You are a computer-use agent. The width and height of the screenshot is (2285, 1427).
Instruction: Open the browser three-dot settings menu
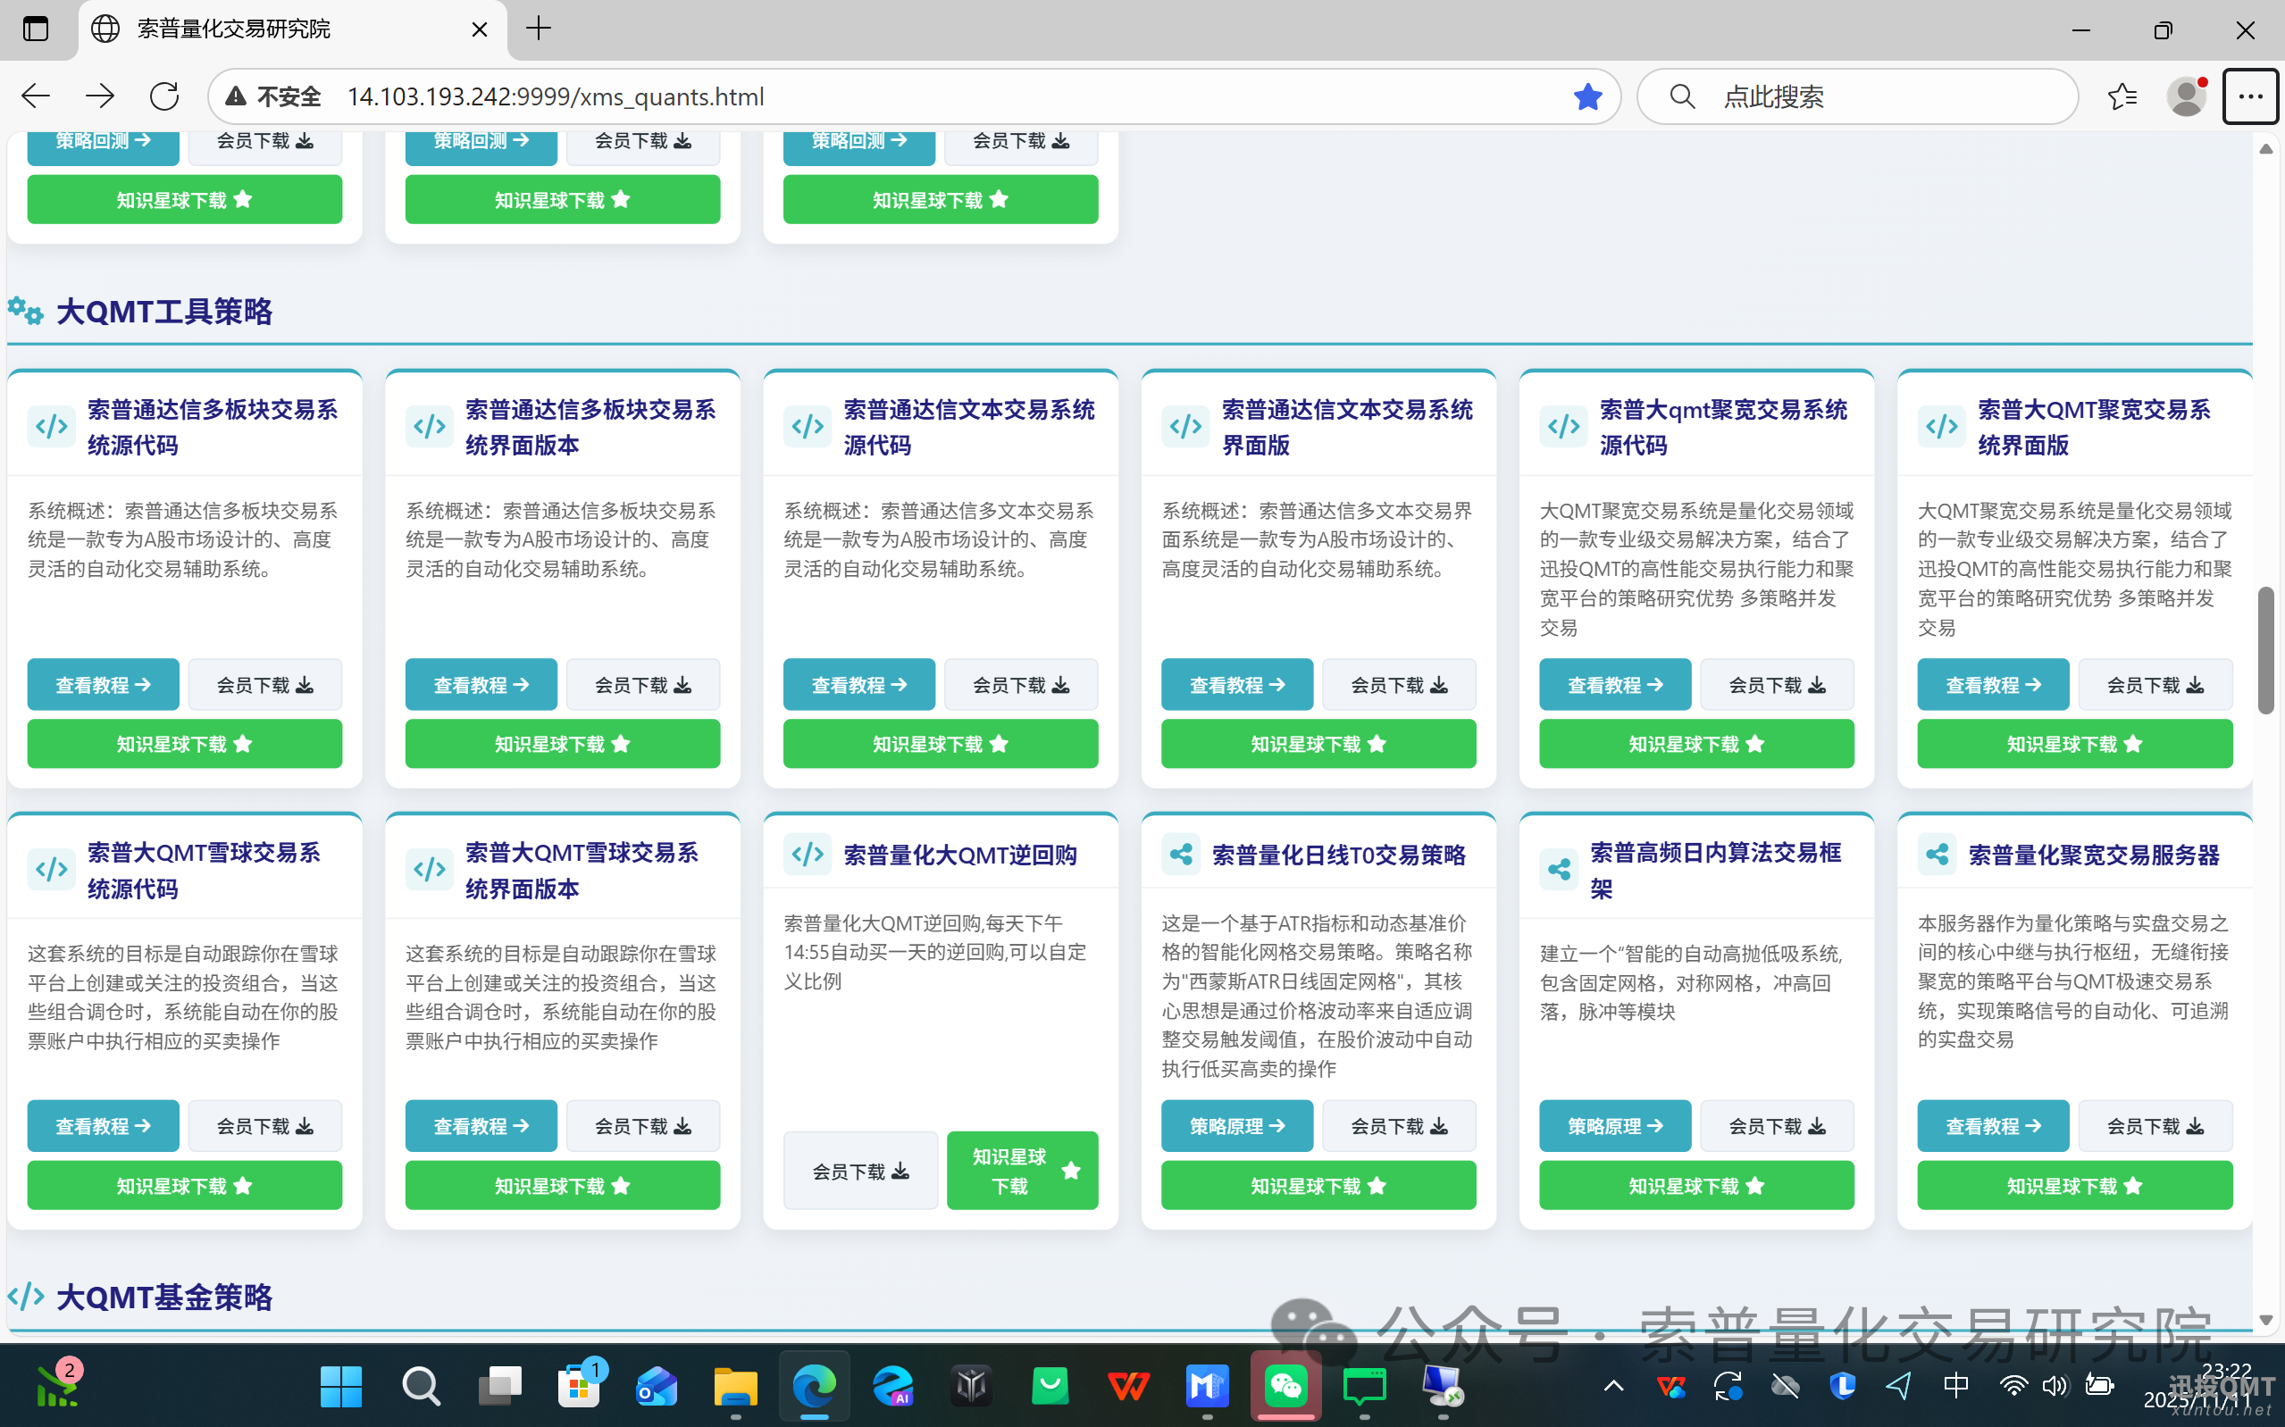coord(2251,96)
